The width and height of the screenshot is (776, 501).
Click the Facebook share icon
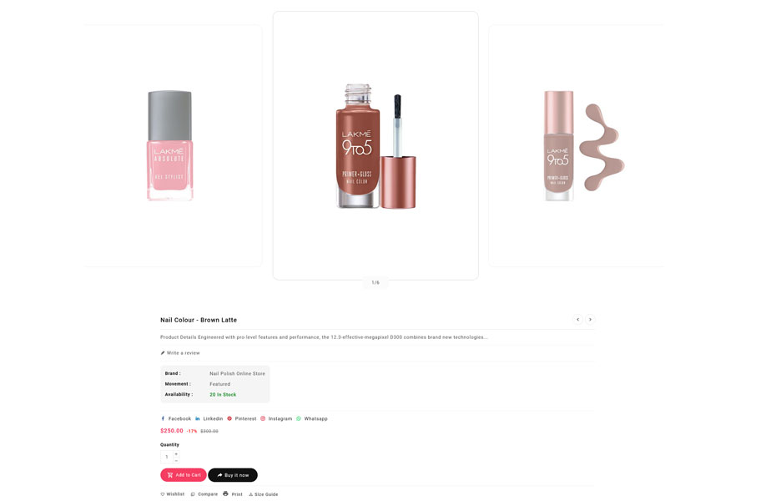[163, 418]
